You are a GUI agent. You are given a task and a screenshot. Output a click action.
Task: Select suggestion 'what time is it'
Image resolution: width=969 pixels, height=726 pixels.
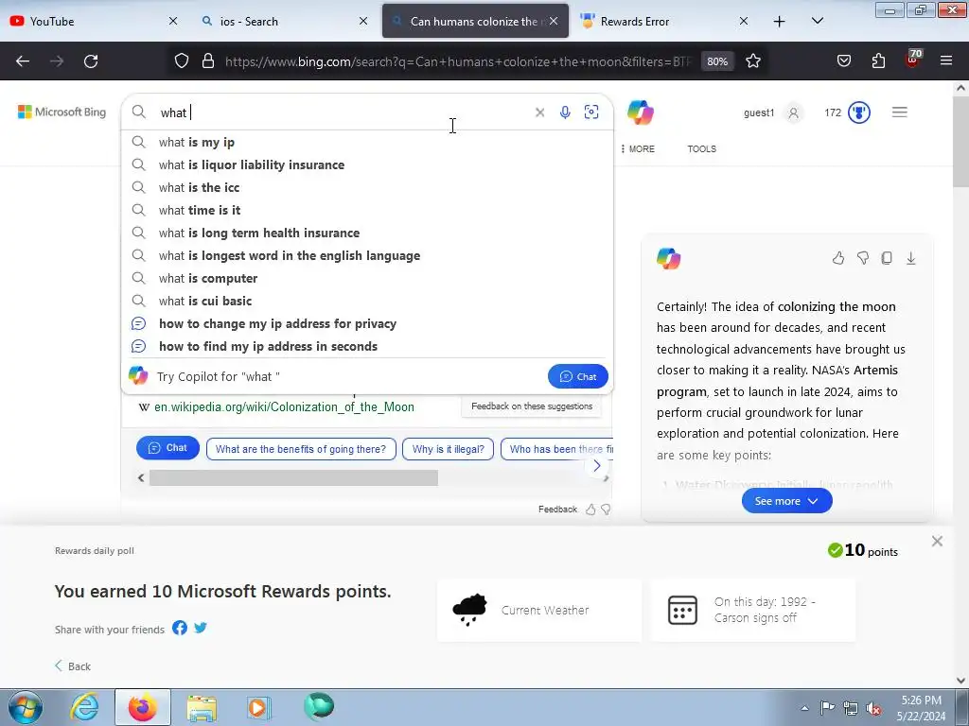pos(367,210)
